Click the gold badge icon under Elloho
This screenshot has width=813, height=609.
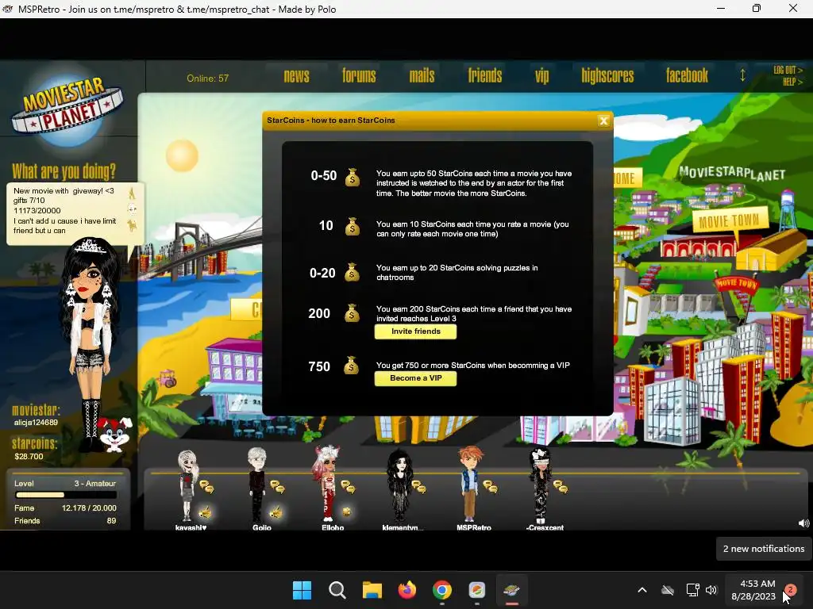point(346,512)
